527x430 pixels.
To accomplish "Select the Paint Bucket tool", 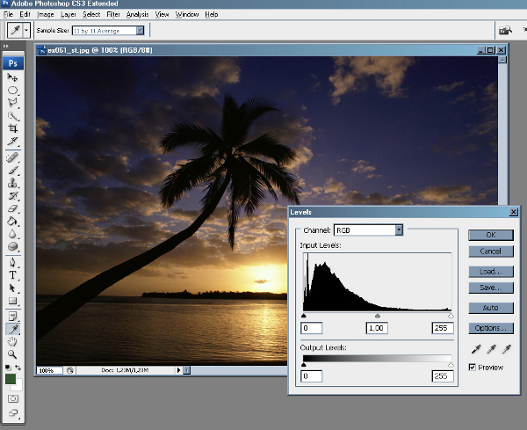I will point(13,222).
